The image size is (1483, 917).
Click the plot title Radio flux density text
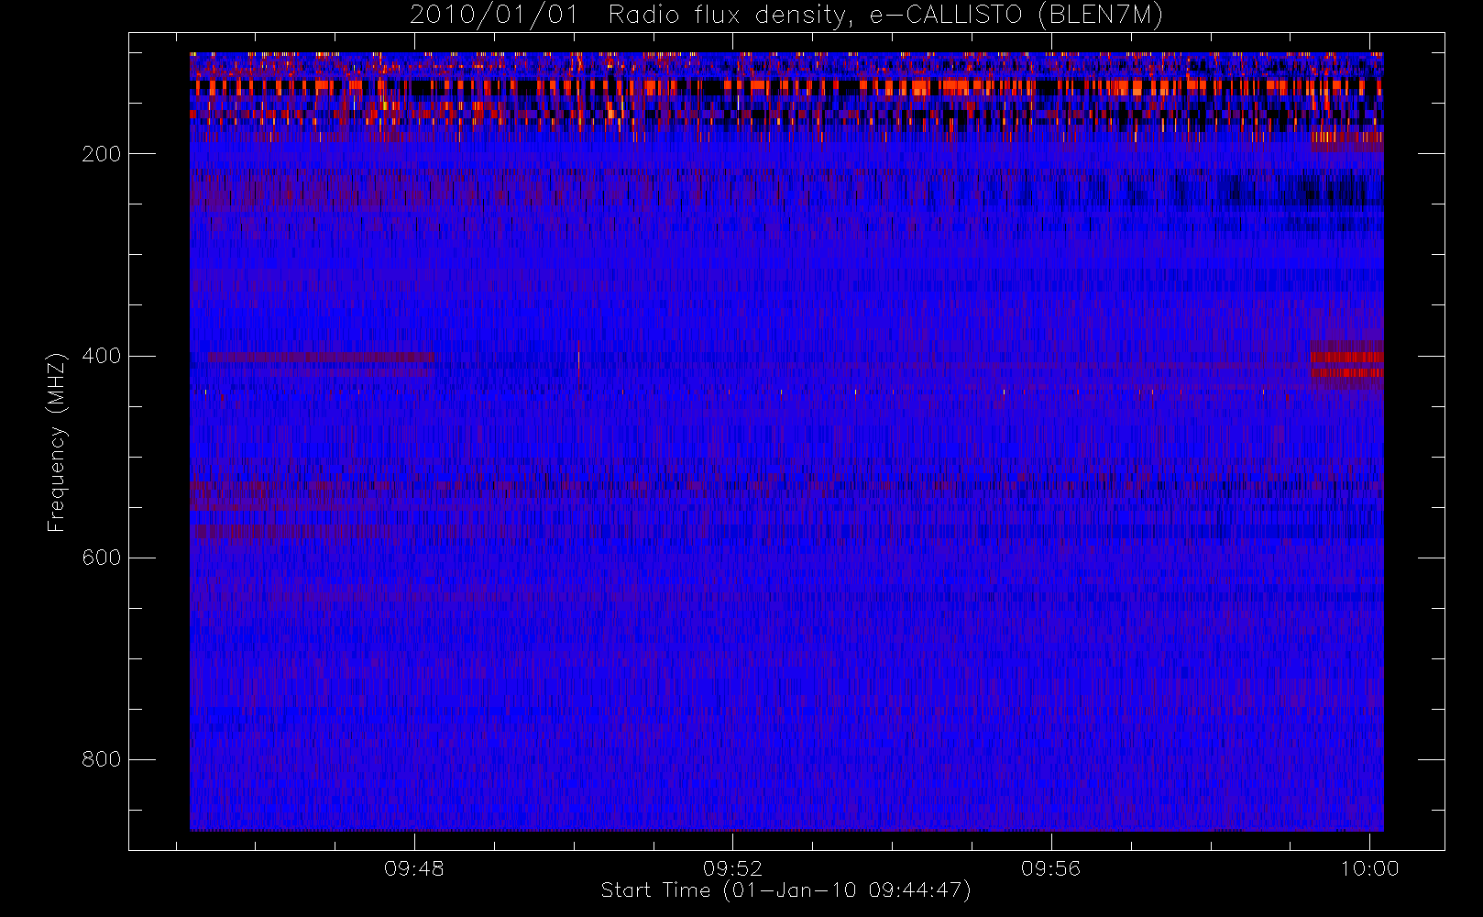pos(722,15)
